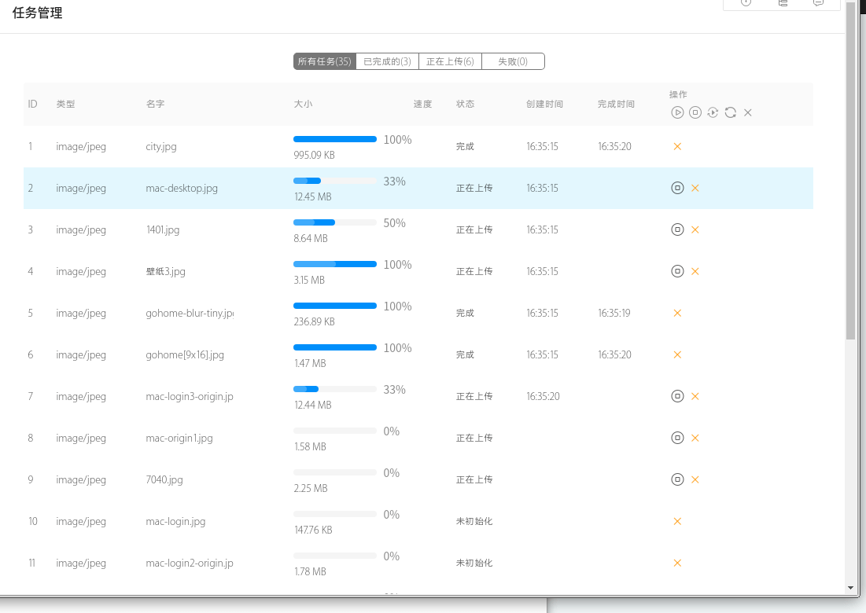
Task: Click the gray clear-all X in the header
Action: [x=748, y=112]
